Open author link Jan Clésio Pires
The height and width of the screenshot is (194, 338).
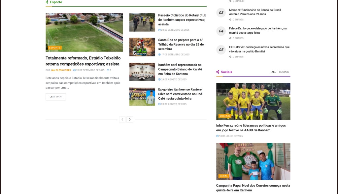61,70
